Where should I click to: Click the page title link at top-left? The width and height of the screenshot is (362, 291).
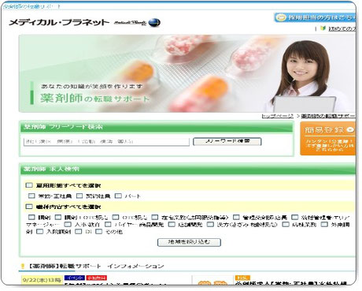coord(31,6)
